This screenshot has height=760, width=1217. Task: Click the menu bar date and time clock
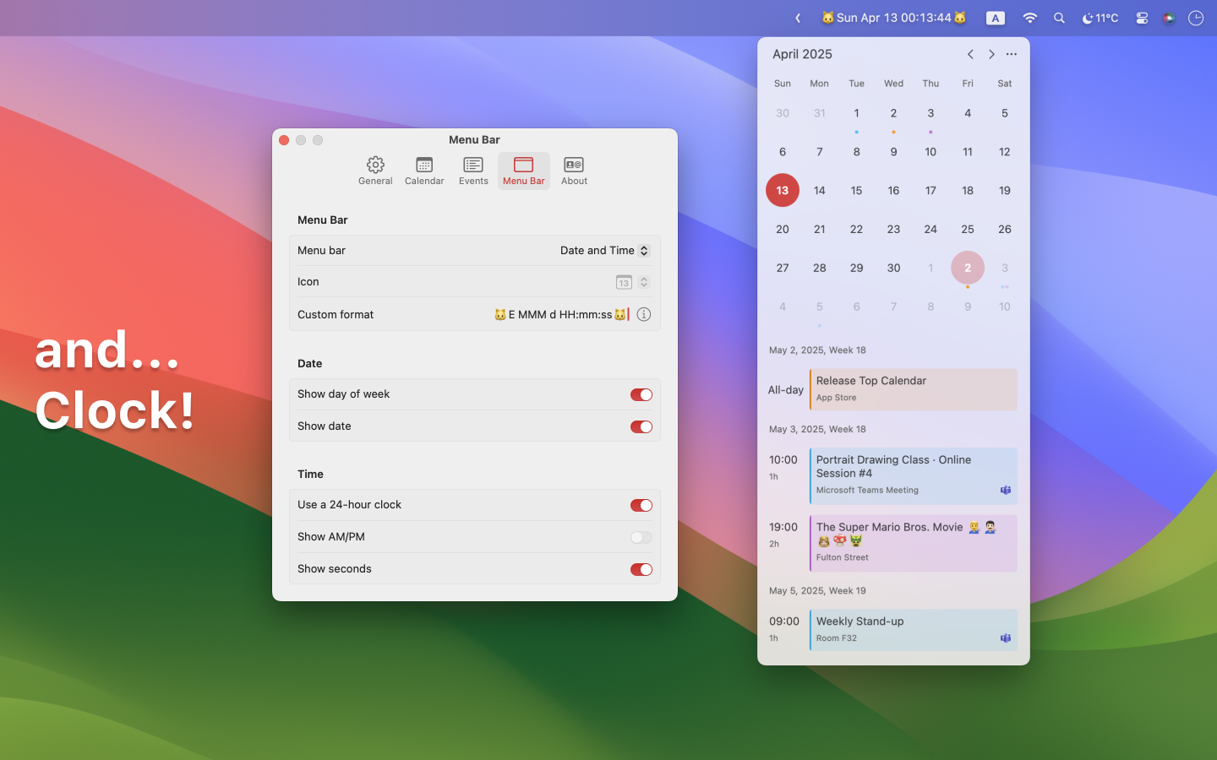894,18
